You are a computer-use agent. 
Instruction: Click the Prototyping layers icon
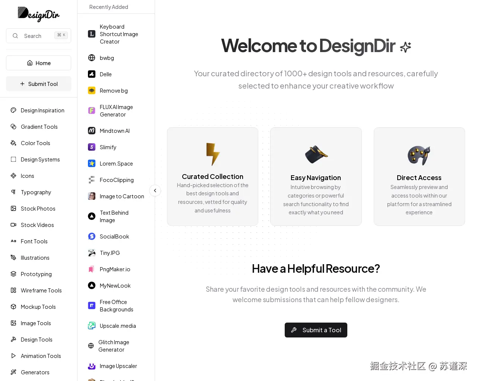click(x=13, y=274)
